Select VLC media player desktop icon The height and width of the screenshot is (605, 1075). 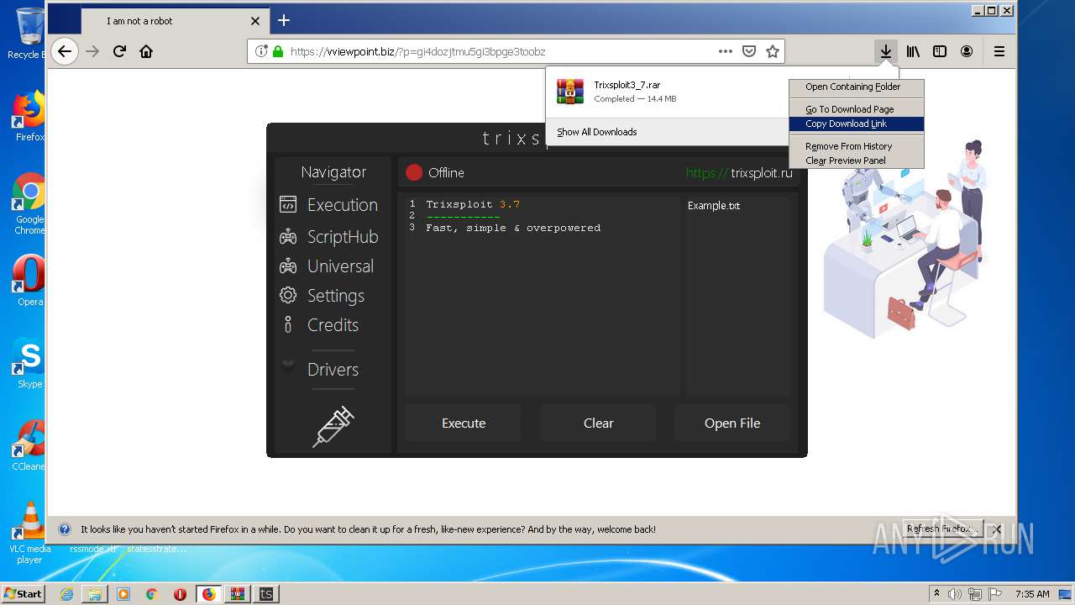coord(30,533)
